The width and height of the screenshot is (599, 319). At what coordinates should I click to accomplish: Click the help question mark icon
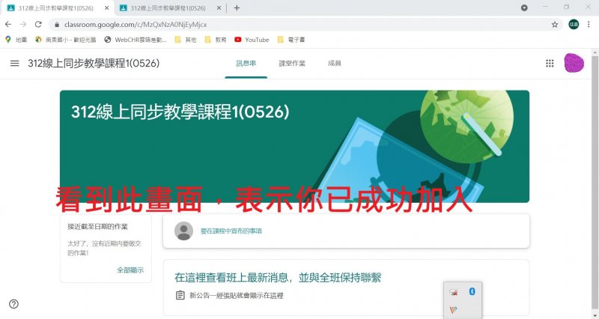coord(14,303)
